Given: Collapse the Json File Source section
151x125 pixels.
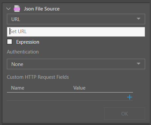Looking at the screenshot, I should point(9,9).
